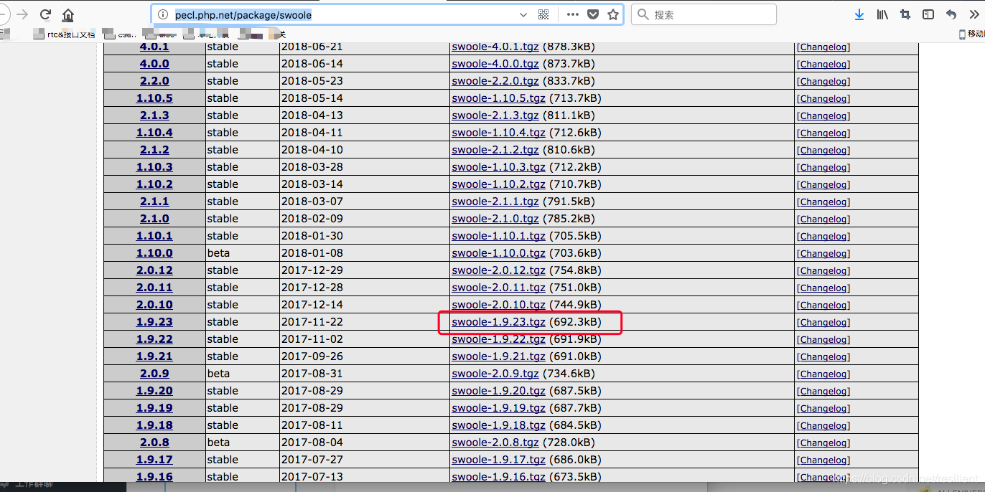View Changelog for swoole-4.0.1

823,47
